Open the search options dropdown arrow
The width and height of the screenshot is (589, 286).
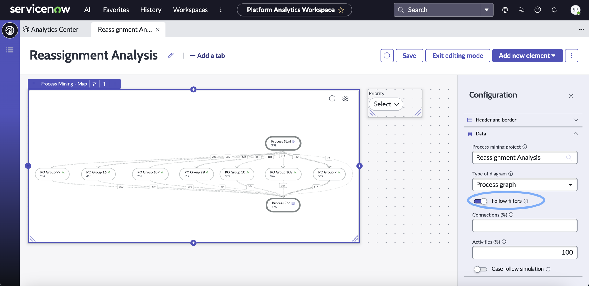pyautogui.click(x=487, y=10)
